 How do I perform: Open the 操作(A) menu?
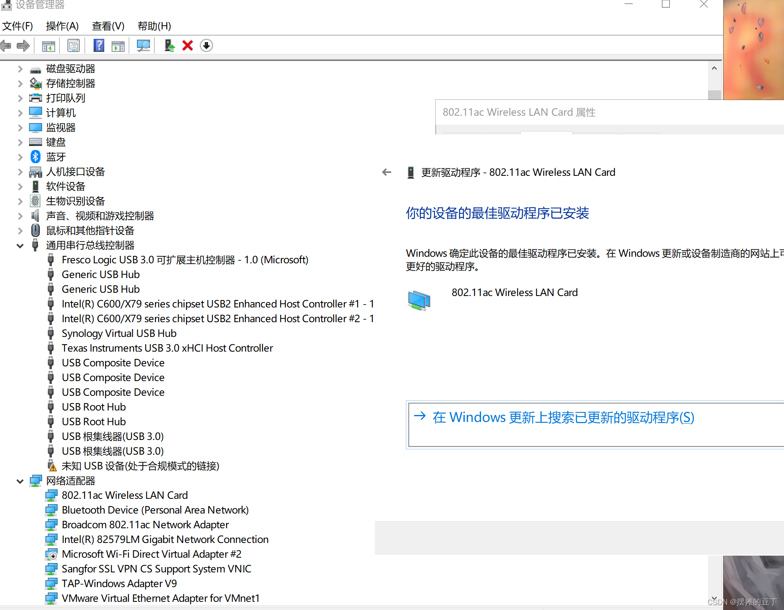62,26
